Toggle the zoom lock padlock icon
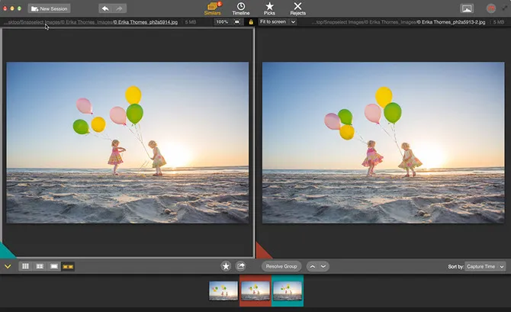This screenshot has width=511, height=312. point(251,22)
